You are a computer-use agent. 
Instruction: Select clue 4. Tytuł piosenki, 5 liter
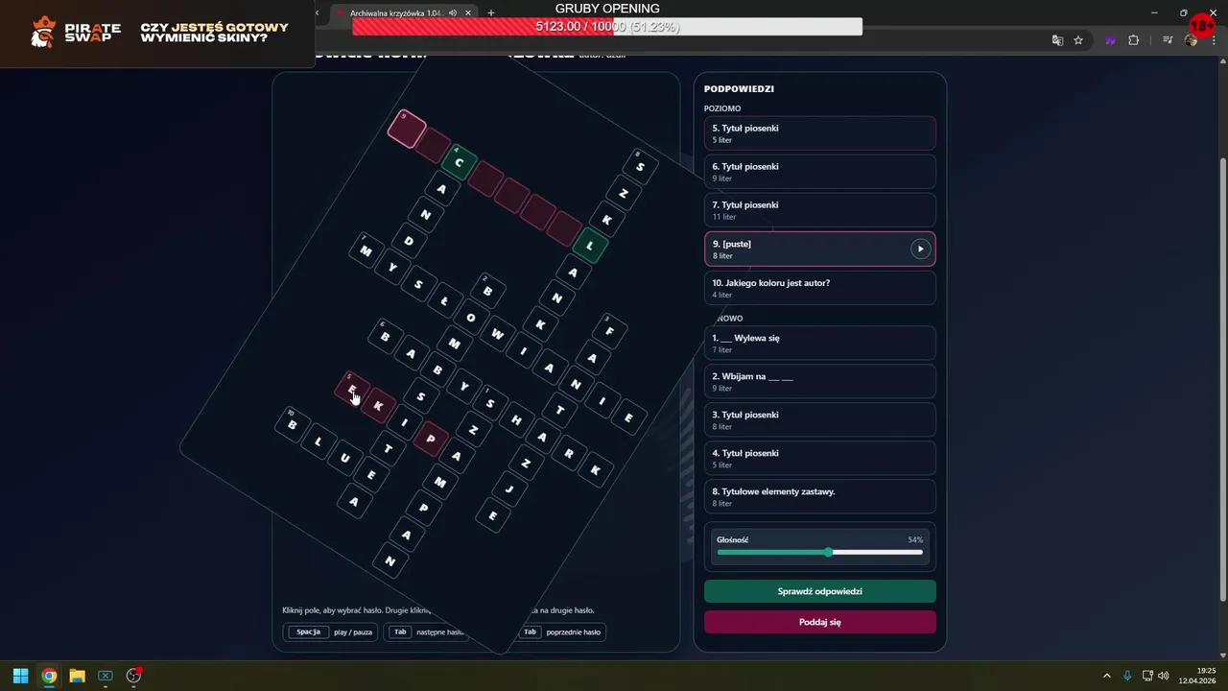point(819,458)
